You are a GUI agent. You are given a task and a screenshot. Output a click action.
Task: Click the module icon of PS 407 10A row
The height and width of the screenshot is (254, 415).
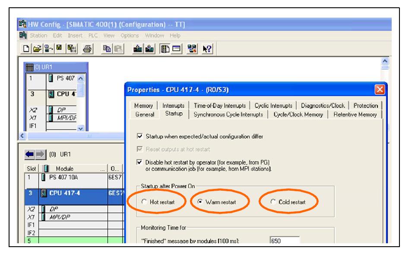[x=44, y=177]
